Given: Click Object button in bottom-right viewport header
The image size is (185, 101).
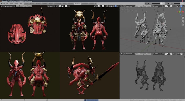Looking at the screenshot, I should tap(149, 54).
